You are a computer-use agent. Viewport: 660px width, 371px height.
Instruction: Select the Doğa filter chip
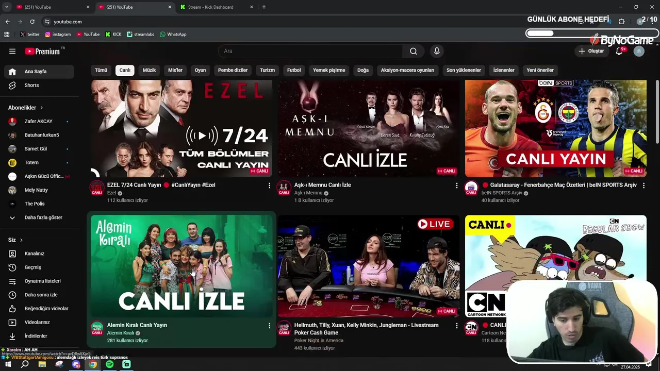click(363, 70)
